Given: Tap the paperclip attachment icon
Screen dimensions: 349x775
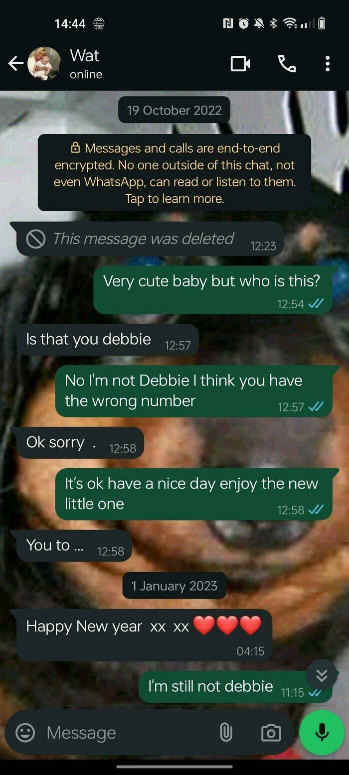Looking at the screenshot, I should 226,732.
